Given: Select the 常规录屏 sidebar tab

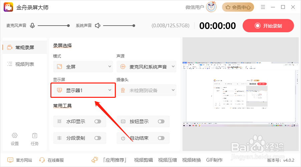Looking at the screenshot, I should click(x=25, y=47).
